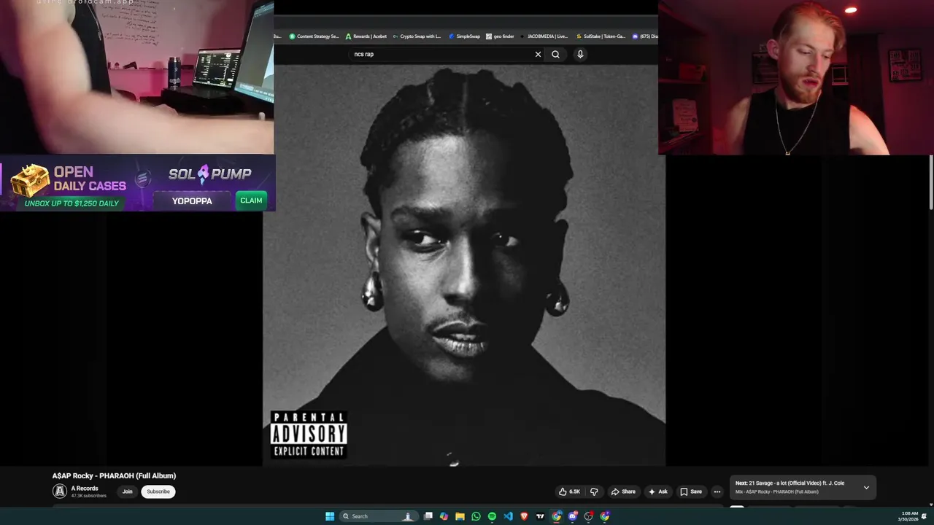Open the JACOBMEDIA Live bookmark
The image size is (934, 525).
544,36
